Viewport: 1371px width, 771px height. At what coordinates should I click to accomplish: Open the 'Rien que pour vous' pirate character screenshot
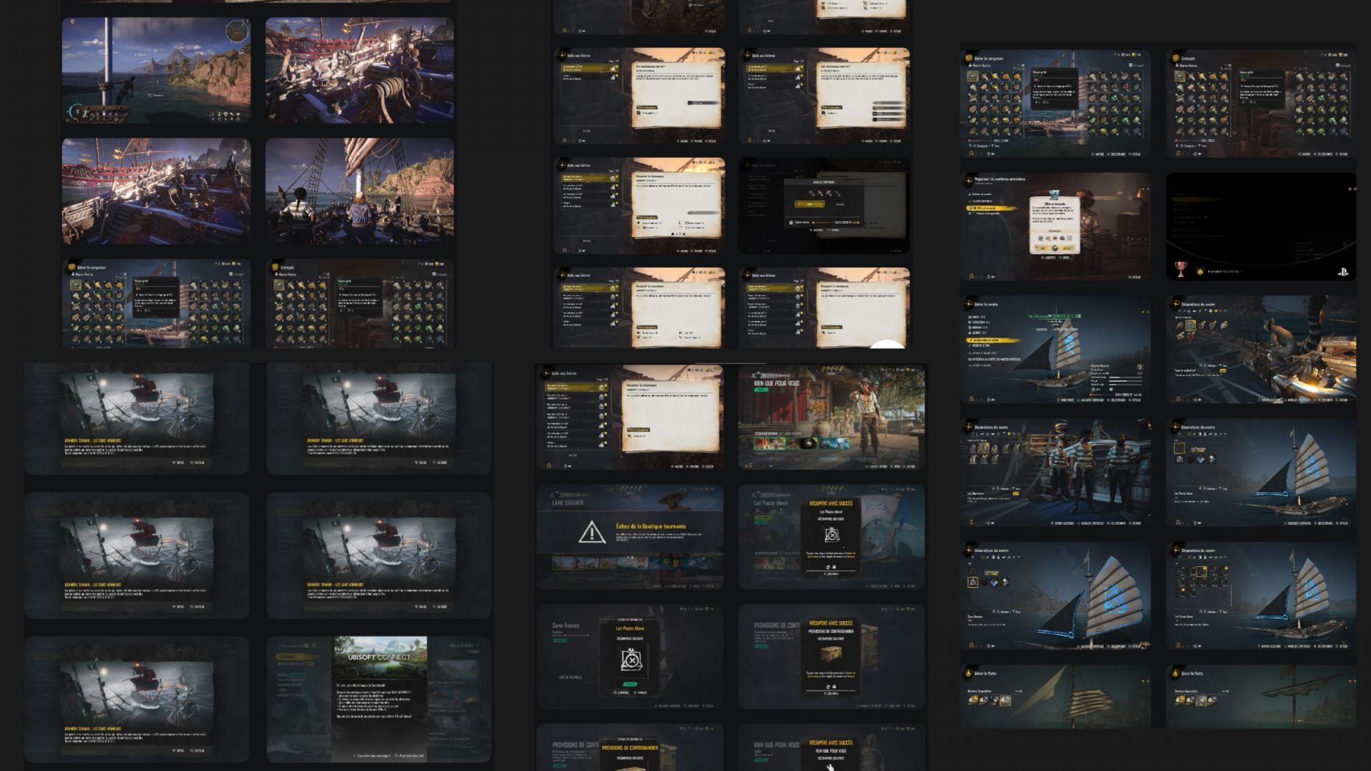click(x=831, y=418)
